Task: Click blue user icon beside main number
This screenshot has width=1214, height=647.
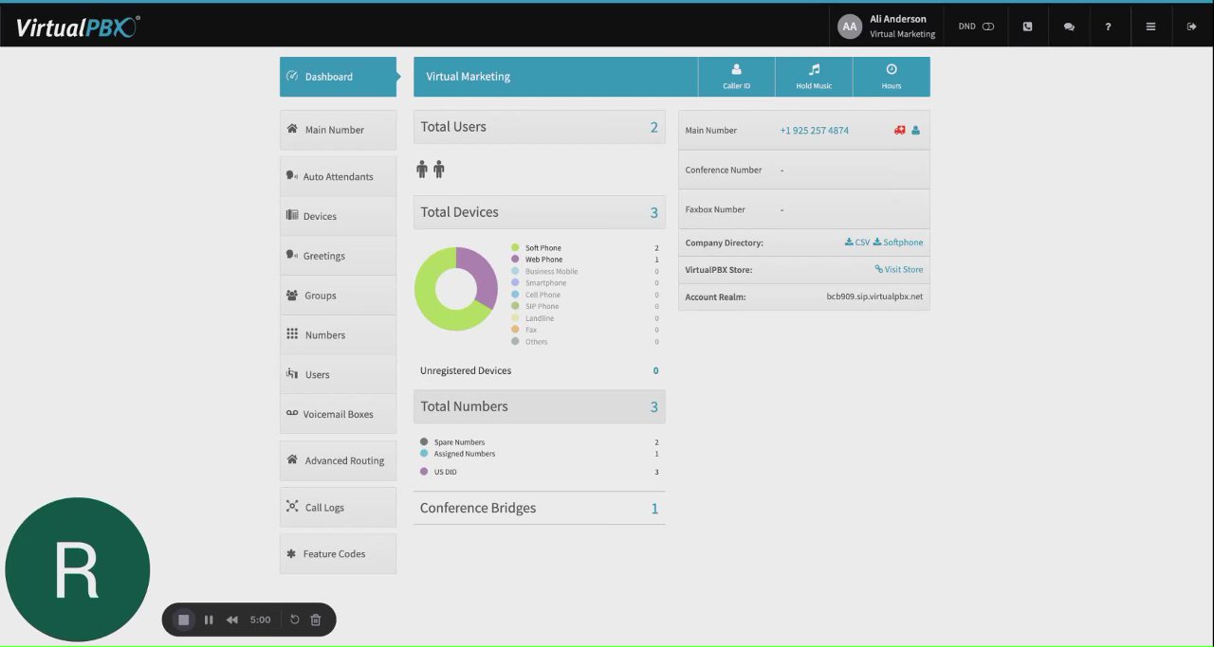Action: click(915, 131)
